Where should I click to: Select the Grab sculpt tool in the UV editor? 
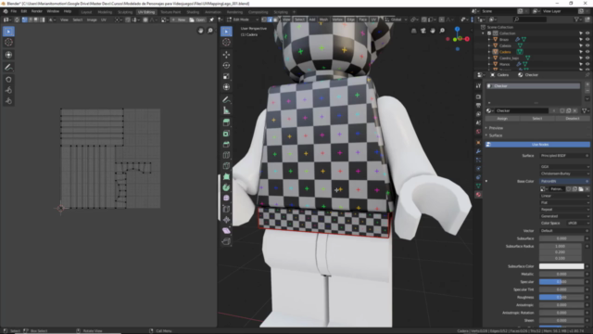coord(8,80)
